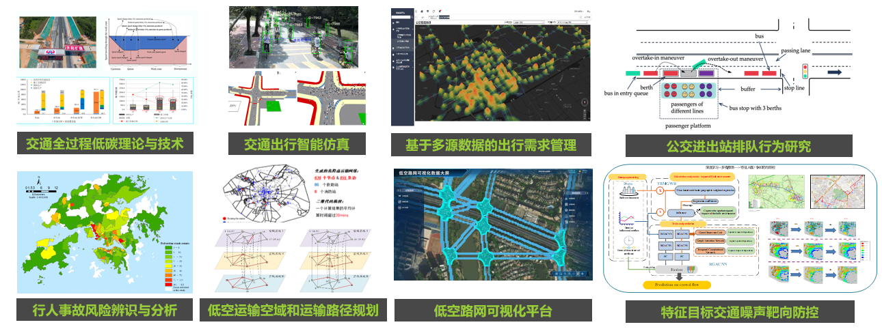Select the 交通出行智能仿真 label
The height and width of the screenshot is (329, 882).
pyautogui.click(x=297, y=144)
